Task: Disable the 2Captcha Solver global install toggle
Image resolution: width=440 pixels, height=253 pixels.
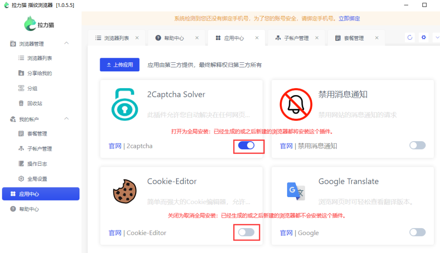Action: click(246, 145)
